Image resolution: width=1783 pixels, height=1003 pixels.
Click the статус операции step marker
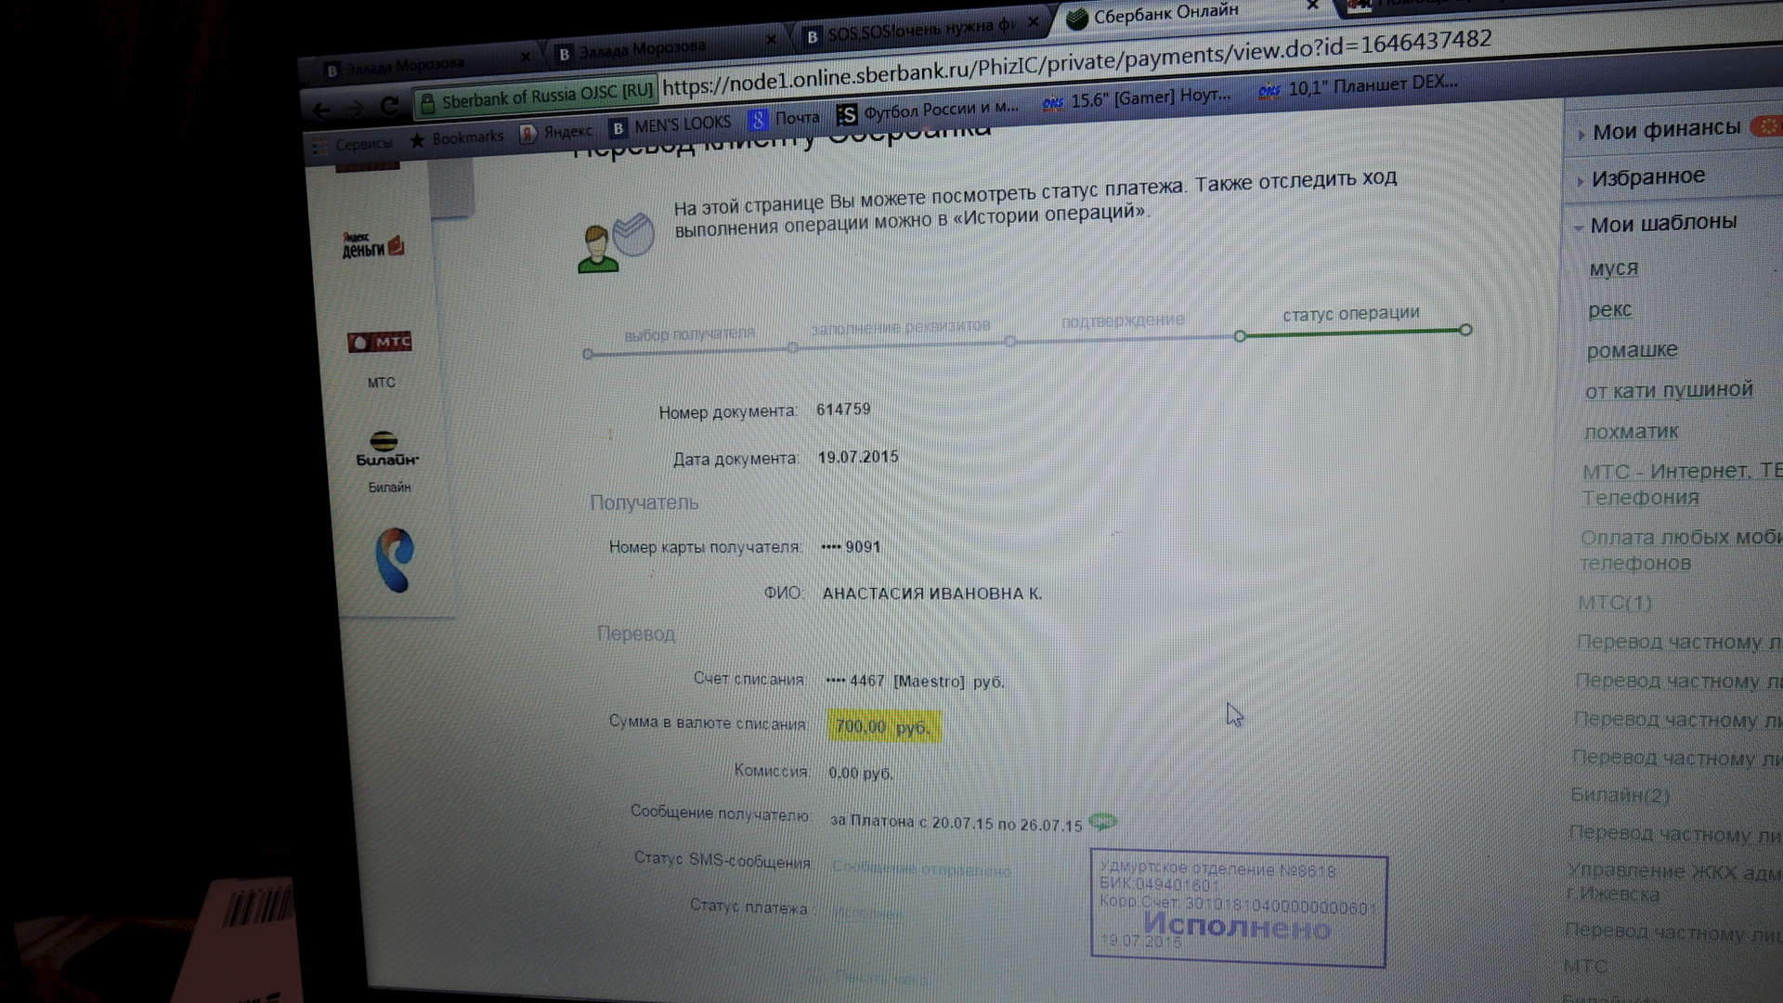pyautogui.click(x=1350, y=314)
